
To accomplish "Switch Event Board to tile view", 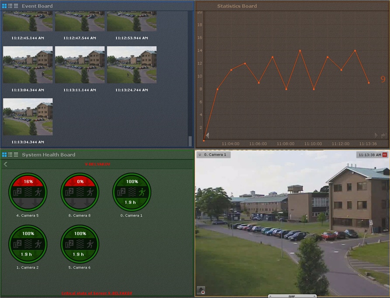I will point(4,6).
